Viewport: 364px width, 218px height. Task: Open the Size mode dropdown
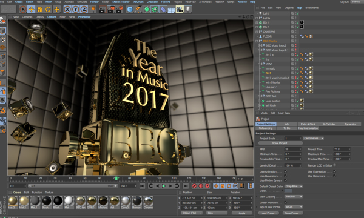pos(217,213)
